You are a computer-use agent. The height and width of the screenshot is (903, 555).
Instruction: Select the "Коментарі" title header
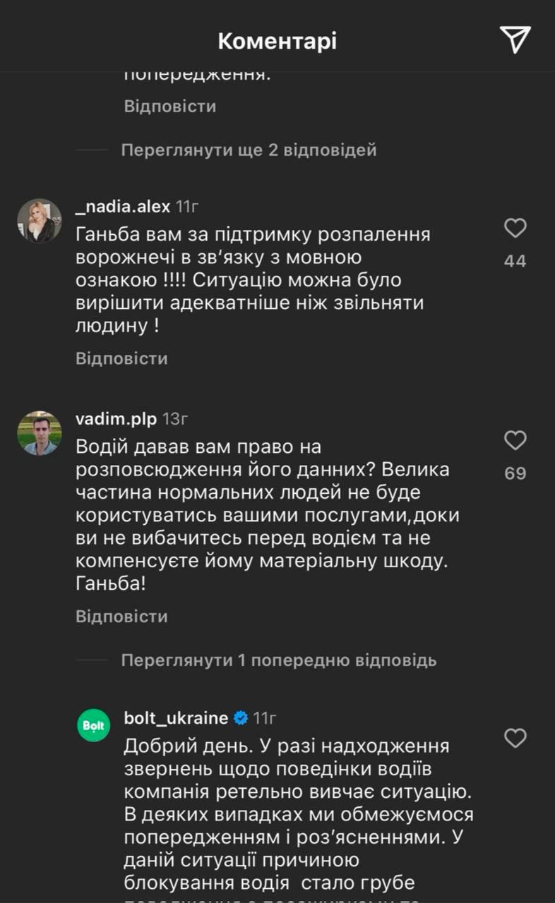click(x=277, y=40)
